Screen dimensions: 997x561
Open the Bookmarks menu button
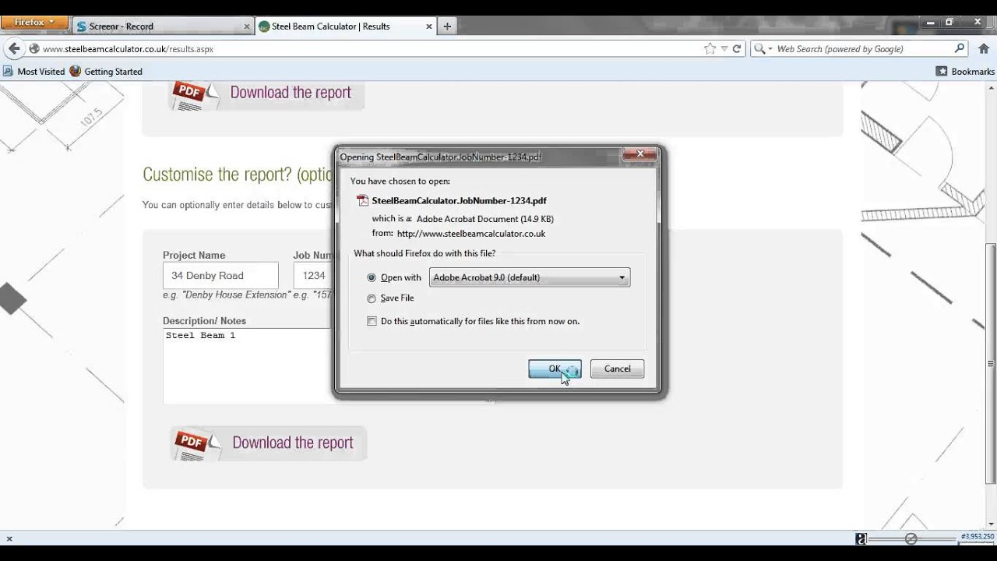point(965,71)
